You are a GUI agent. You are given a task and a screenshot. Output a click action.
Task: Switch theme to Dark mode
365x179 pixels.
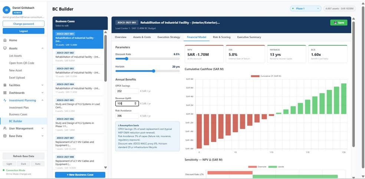pyautogui.click(x=23, y=164)
